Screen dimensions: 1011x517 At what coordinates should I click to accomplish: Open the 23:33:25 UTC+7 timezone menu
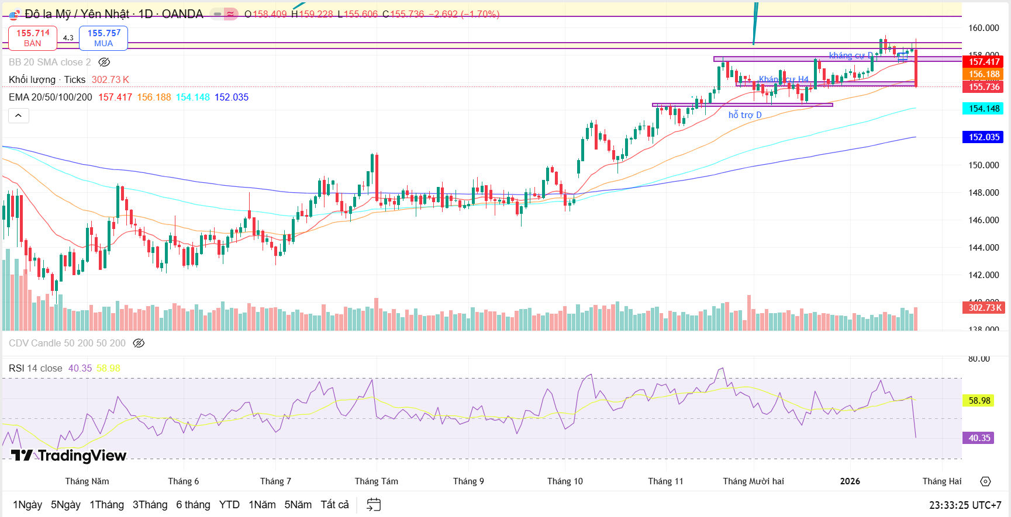click(965, 505)
